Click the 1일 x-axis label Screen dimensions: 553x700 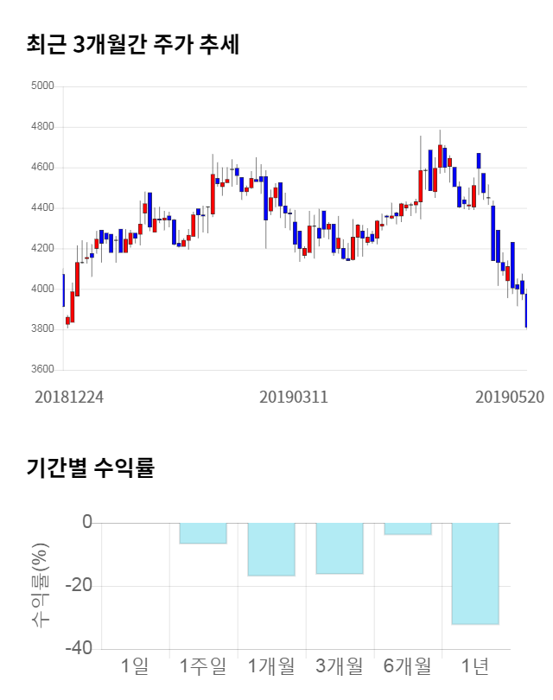[135, 665]
